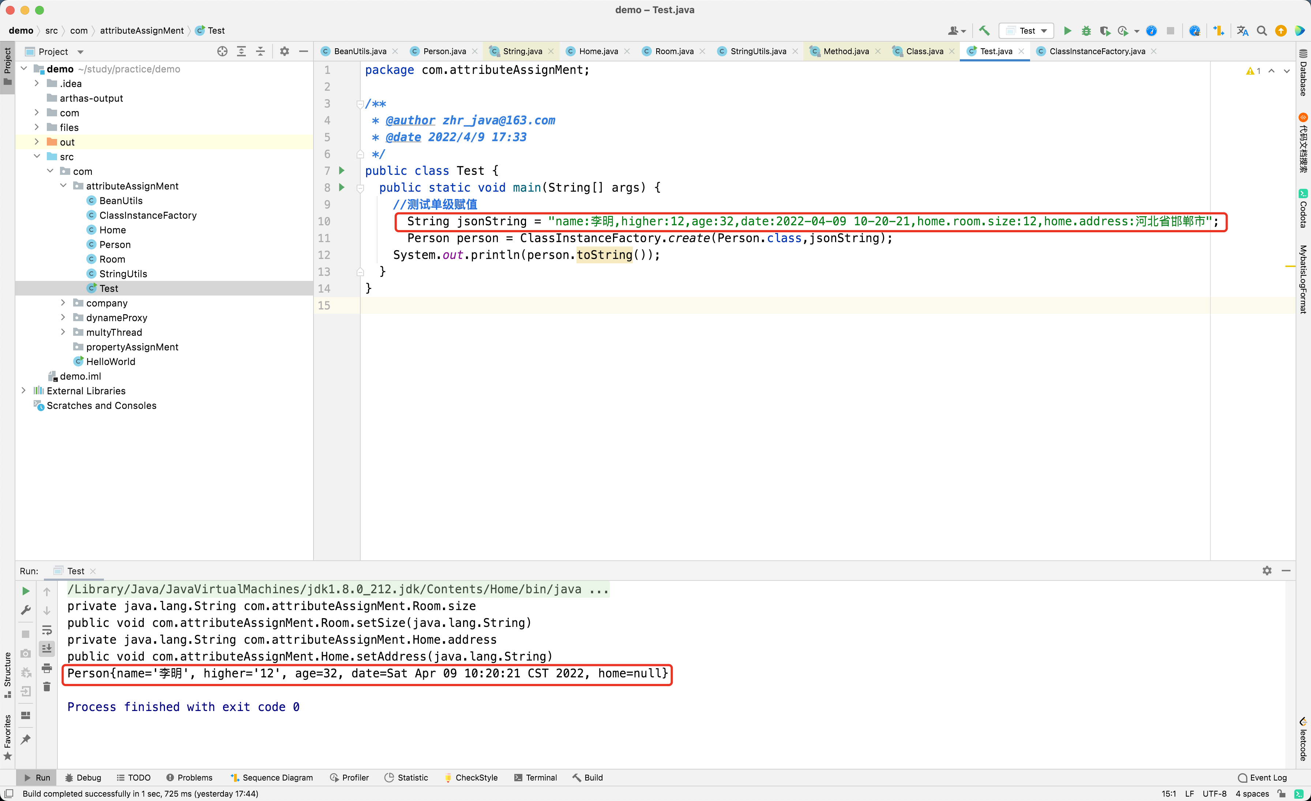Select HelloWorld in project tree
This screenshot has height=801, width=1311.
pos(111,361)
